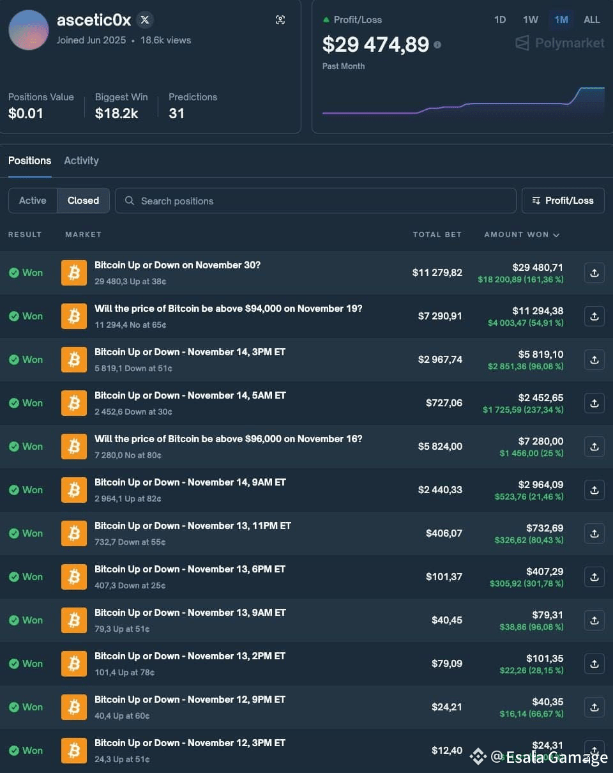
Task: Click share icon for November 14, 3PM ET row
Action: coord(594,360)
